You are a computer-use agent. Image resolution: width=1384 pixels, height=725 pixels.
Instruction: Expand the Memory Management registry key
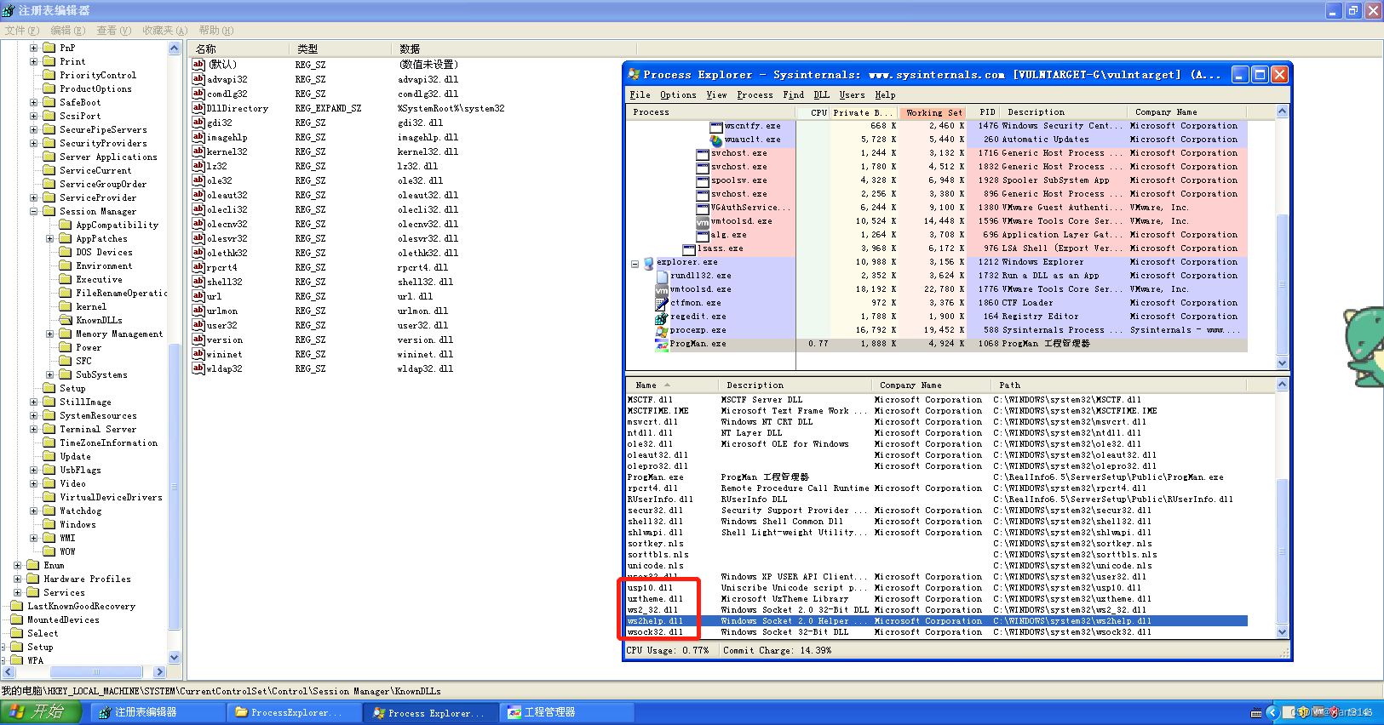[x=49, y=334]
